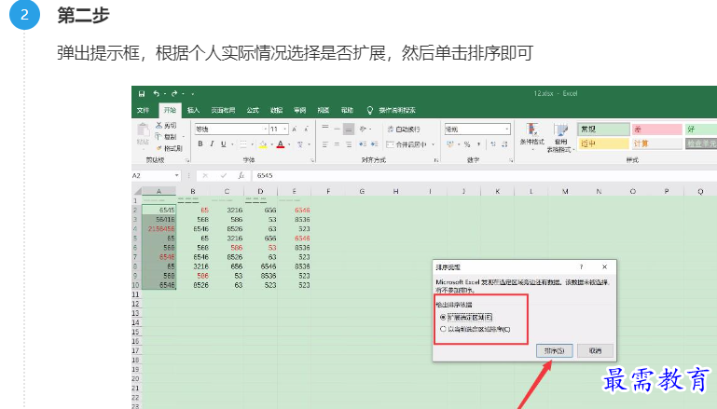Click the Paste clipboard icon
Image resolution: width=717 pixels, height=409 pixels.
[143, 130]
